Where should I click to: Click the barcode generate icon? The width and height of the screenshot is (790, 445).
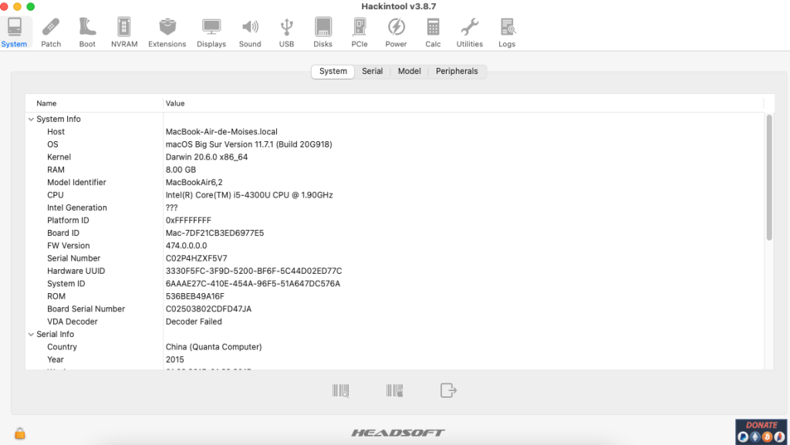[394, 391]
